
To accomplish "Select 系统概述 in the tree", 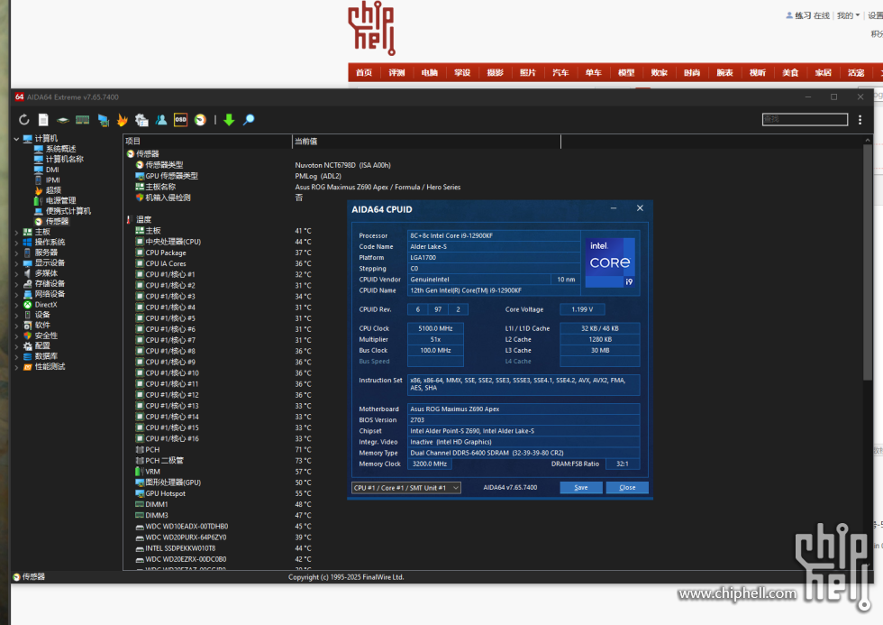I will [x=61, y=149].
